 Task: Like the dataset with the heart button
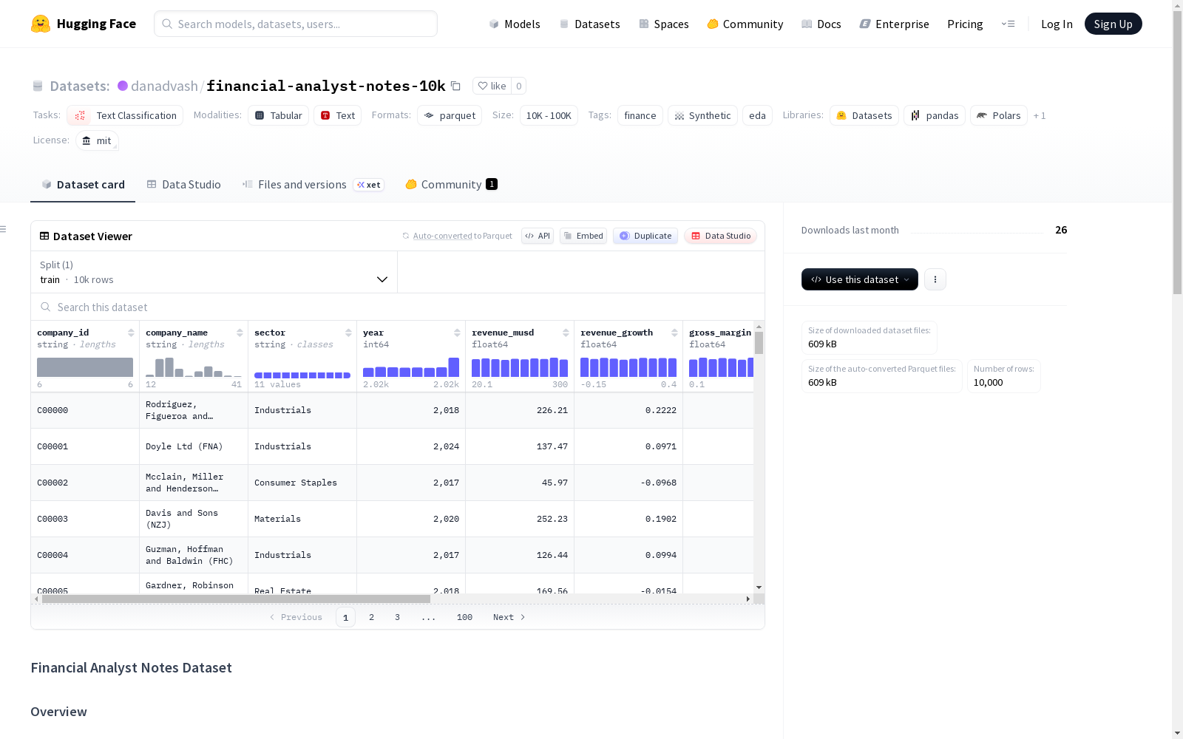(x=492, y=86)
